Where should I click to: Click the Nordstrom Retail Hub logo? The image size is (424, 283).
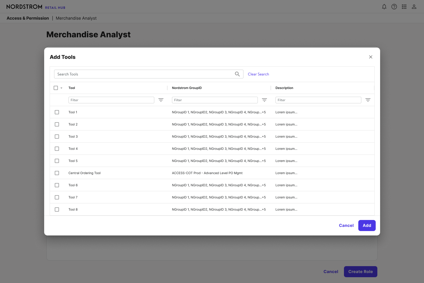click(36, 7)
